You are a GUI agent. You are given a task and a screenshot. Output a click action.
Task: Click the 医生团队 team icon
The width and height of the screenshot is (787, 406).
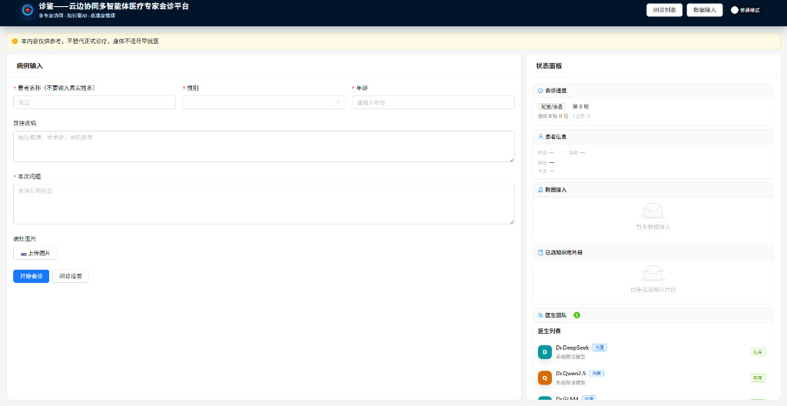coord(540,315)
